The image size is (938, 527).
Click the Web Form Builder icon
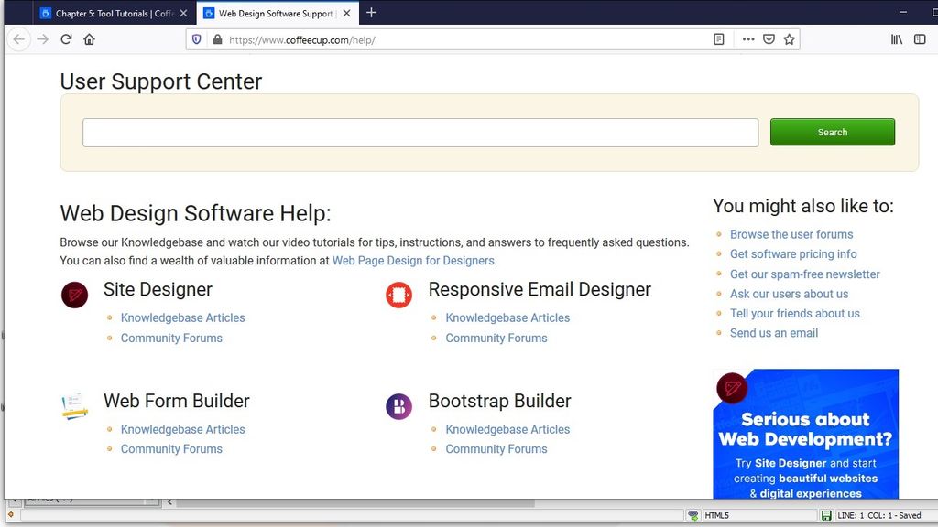tap(74, 405)
